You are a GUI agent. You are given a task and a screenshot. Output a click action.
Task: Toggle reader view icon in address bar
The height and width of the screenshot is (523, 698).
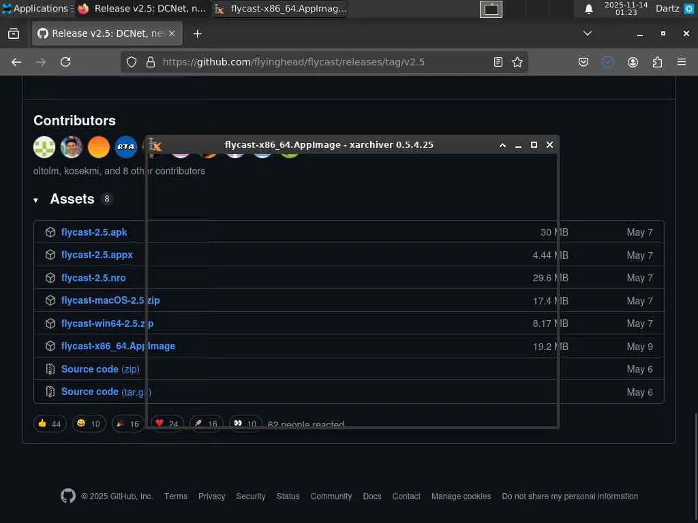coord(498,62)
